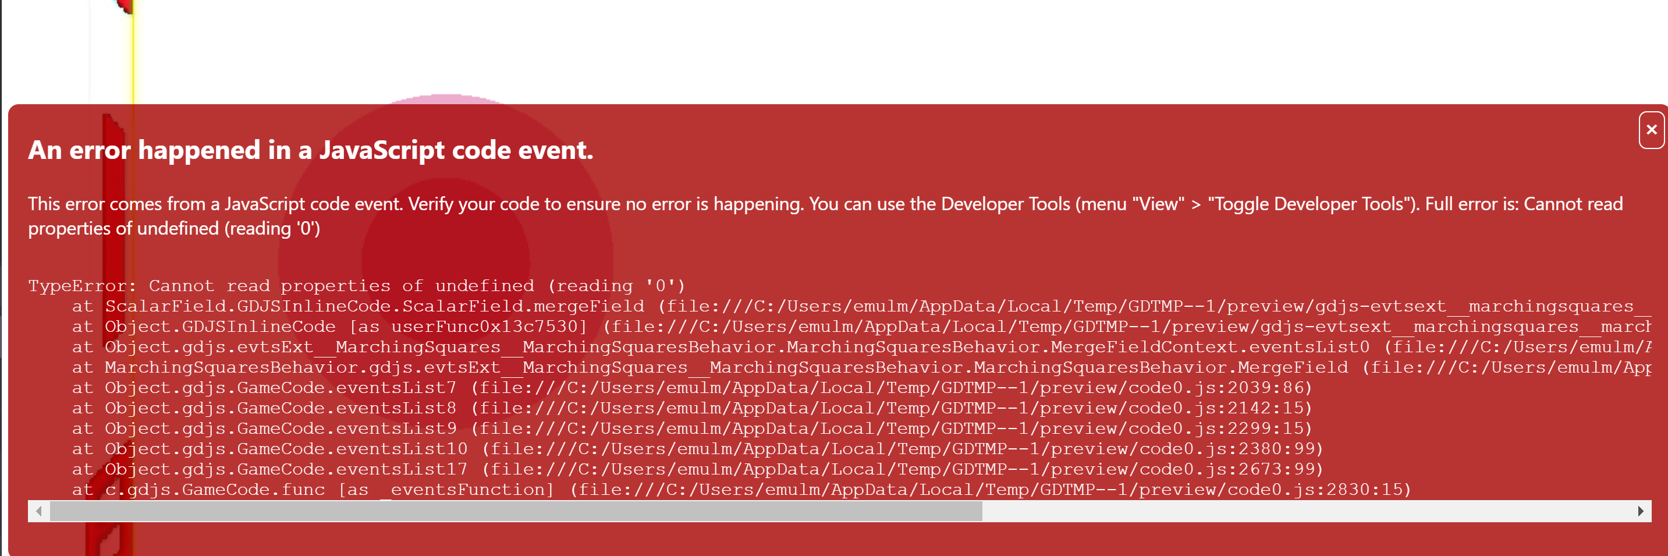Viewport: 1668px width, 556px height.
Task: Click the 'TypeError: Cannot read properties' line
Action: click(x=356, y=286)
